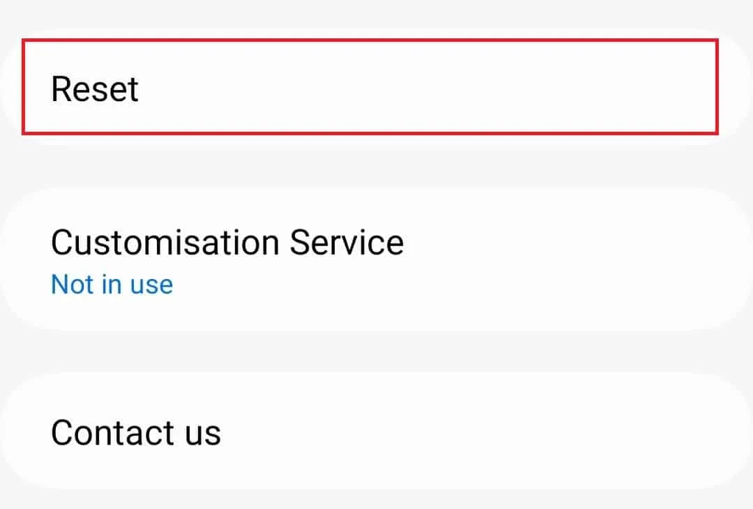
Task: View Customisation Service settings
Action: point(376,260)
